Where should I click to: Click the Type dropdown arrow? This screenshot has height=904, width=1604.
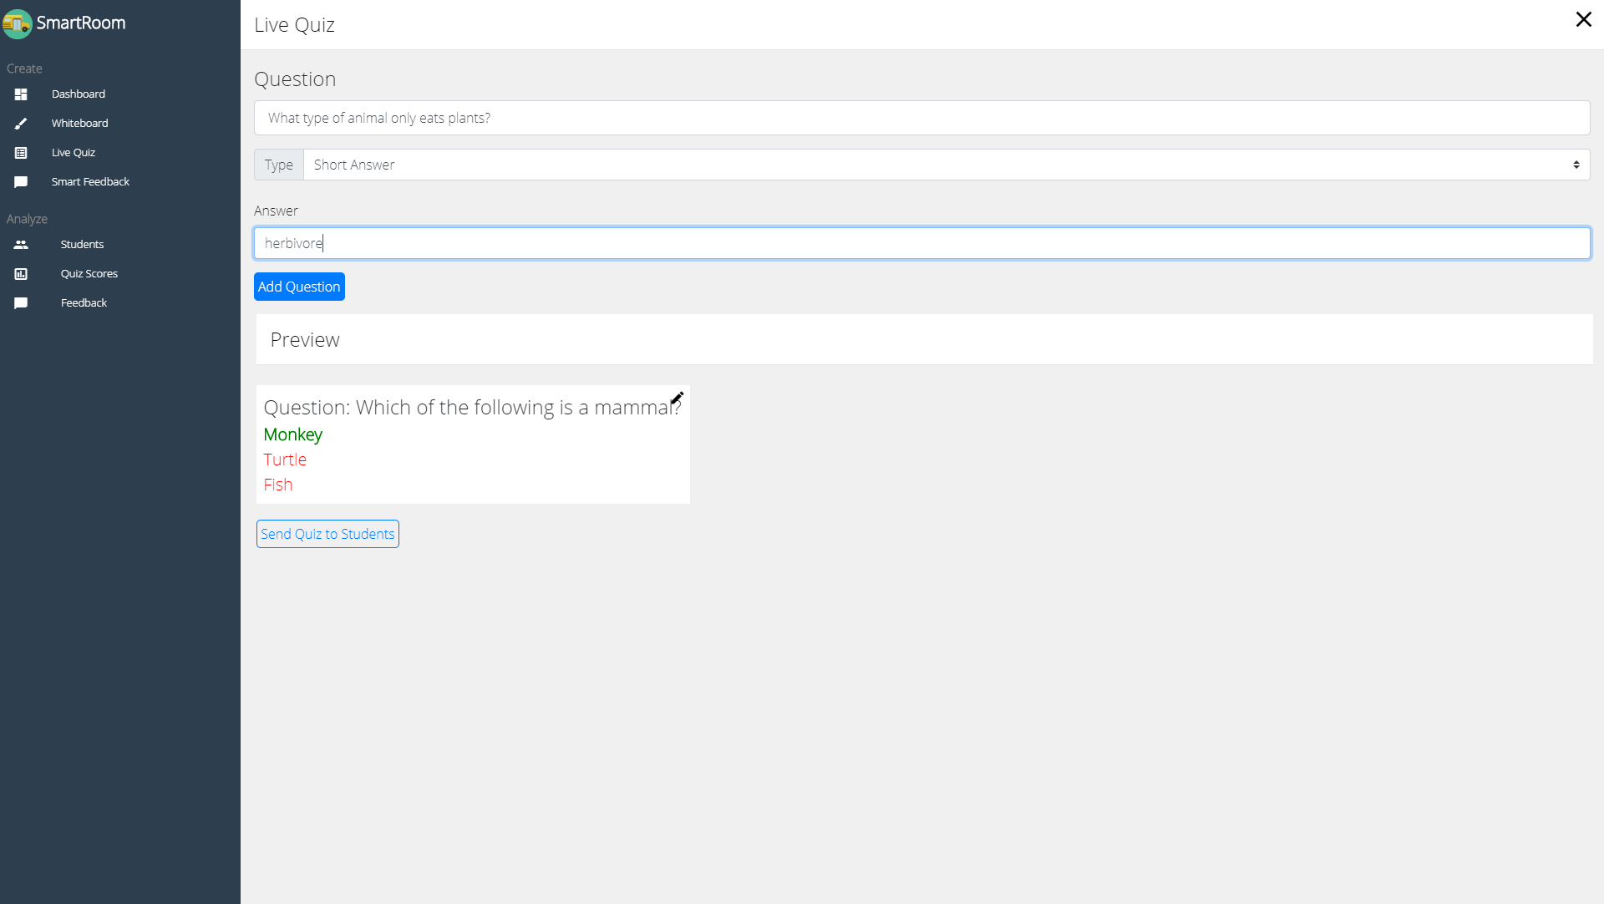coord(1576,165)
